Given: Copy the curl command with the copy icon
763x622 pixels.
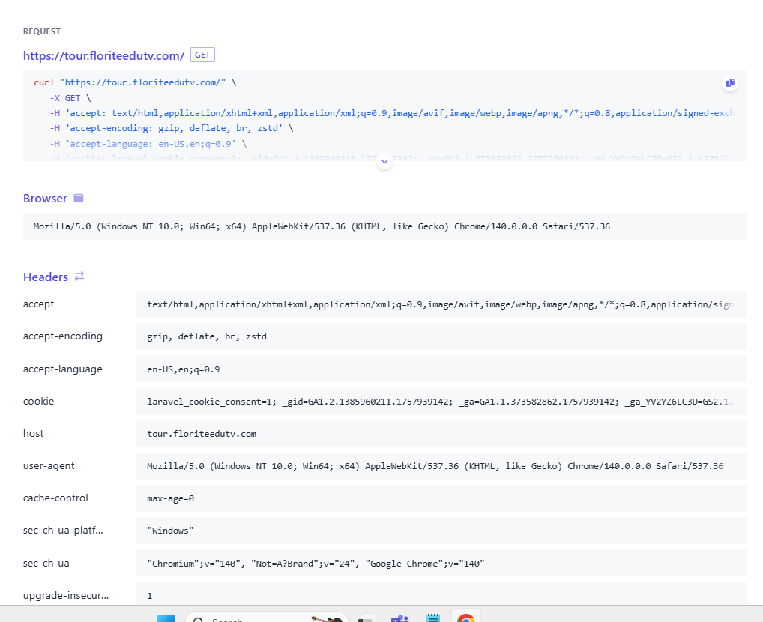Looking at the screenshot, I should pyautogui.click(x=729, y=83).
